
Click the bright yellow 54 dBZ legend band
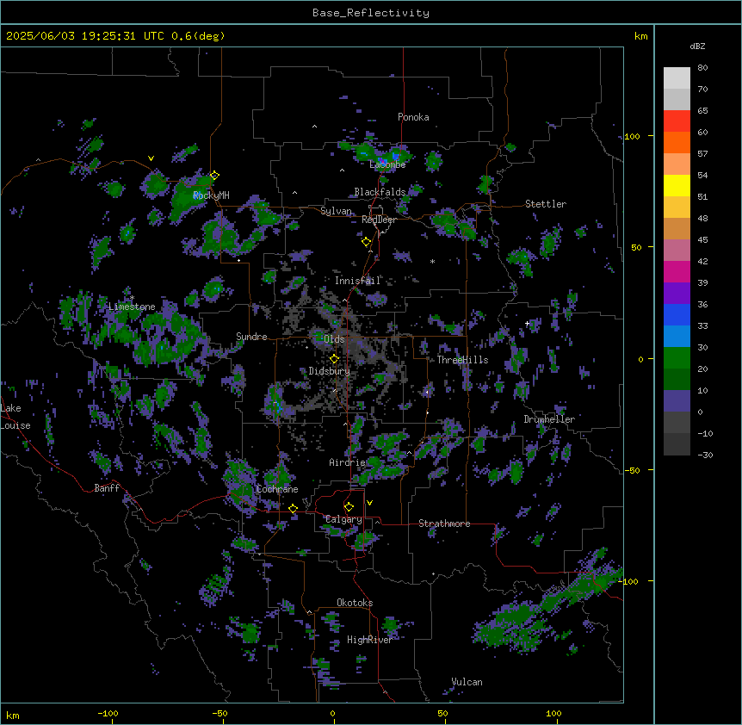point(677,185)
